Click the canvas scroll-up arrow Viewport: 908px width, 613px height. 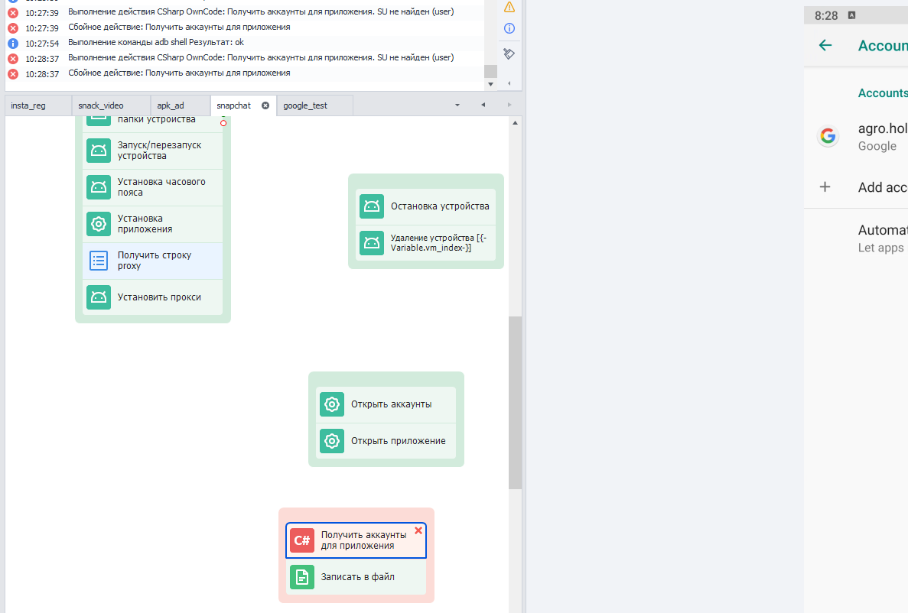point(516,123)
